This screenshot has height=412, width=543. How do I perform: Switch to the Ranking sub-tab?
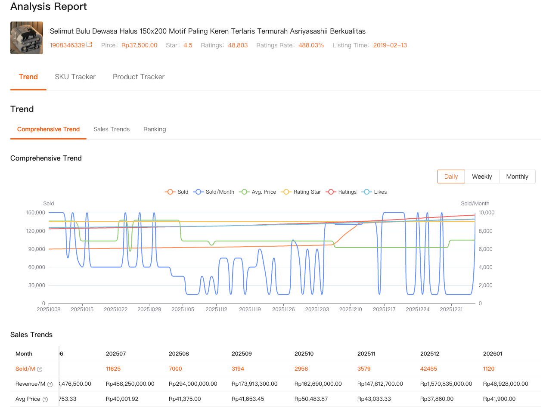155,130
